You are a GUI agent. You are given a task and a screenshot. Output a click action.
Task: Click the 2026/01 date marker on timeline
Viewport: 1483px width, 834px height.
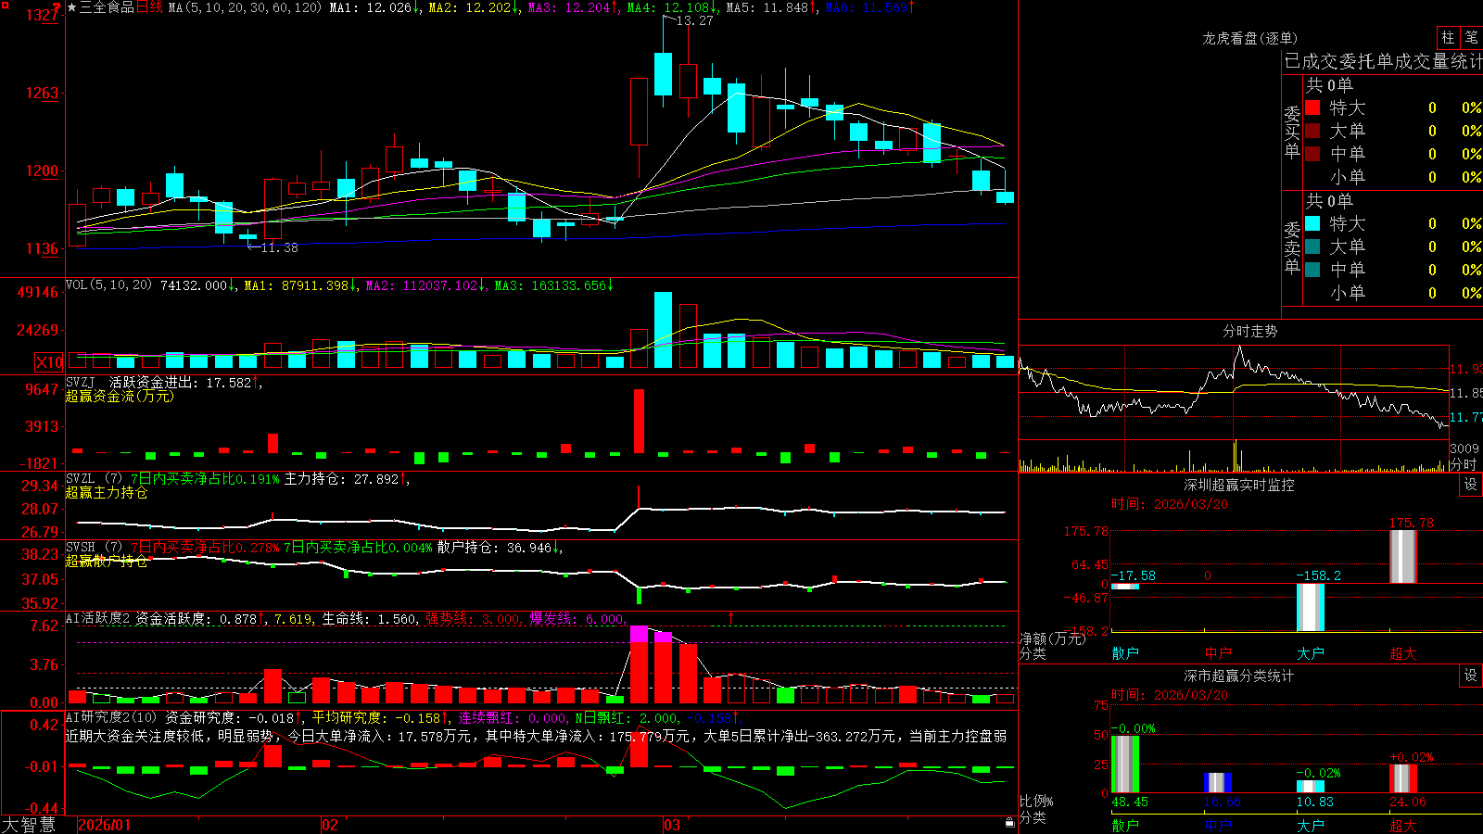(105, 825)
